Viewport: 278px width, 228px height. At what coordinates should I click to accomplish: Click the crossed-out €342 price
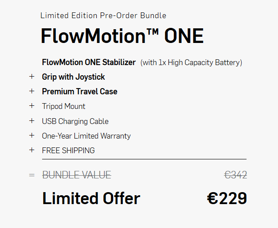235,175
